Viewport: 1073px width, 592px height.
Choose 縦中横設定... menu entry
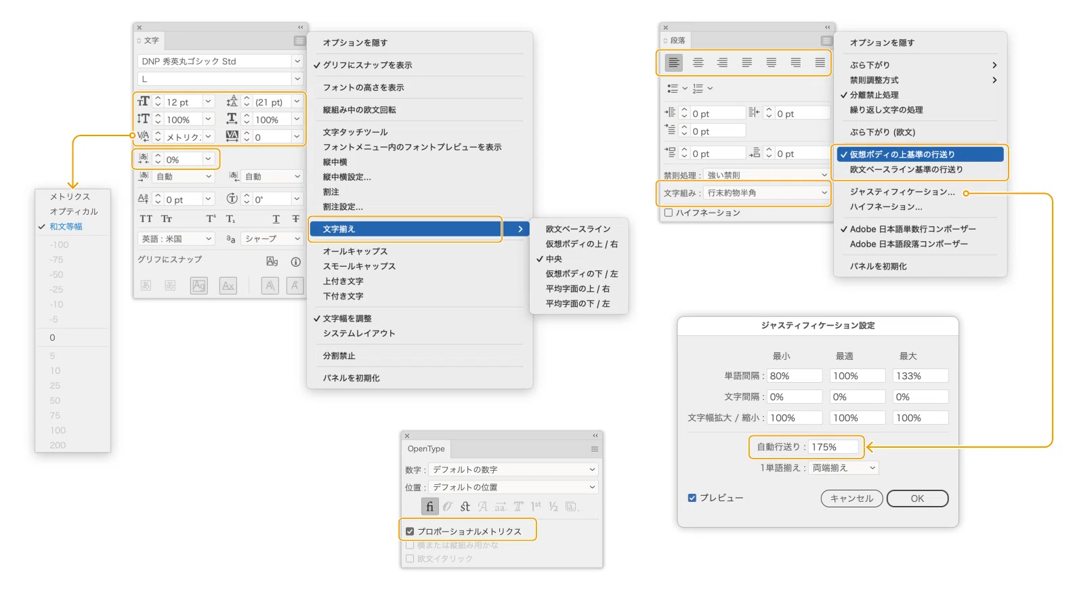[x=347, y=177]
